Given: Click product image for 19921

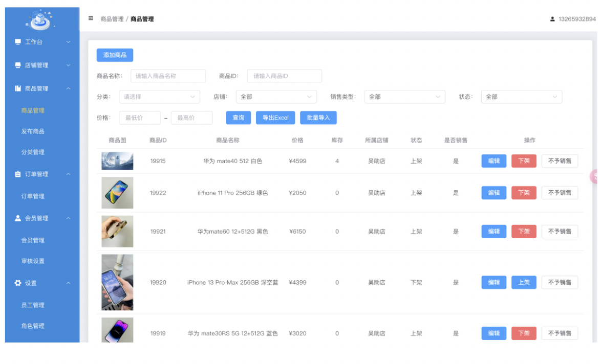Looking at the screenshot, I should [x=117, y=231].
